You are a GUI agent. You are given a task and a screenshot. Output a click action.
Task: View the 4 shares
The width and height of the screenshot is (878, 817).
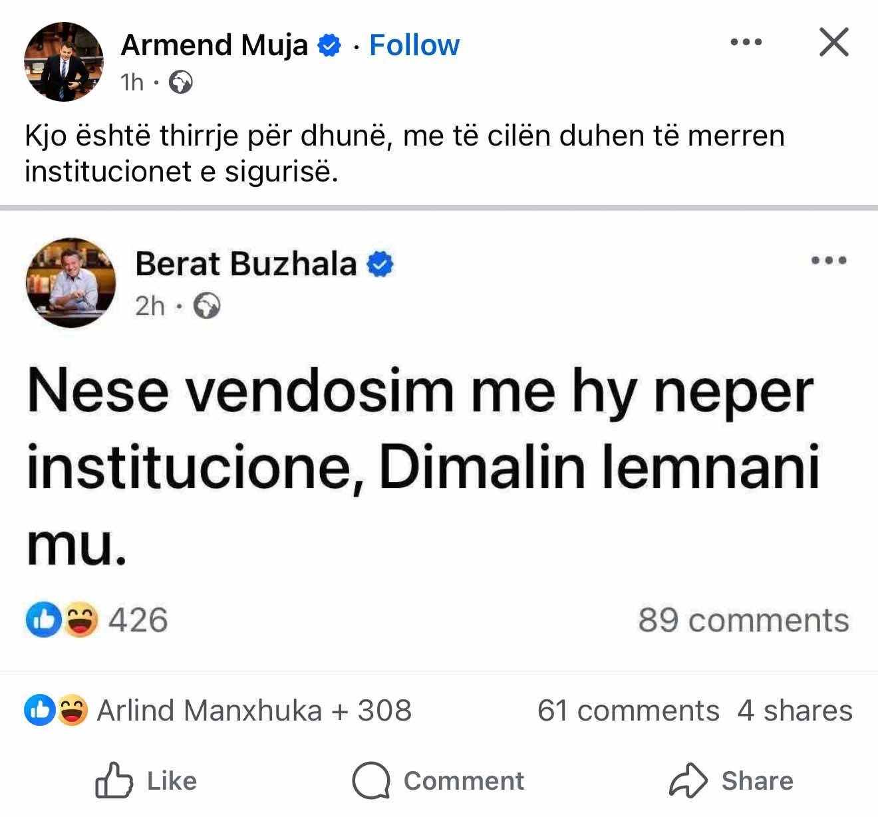coord(794,711)
